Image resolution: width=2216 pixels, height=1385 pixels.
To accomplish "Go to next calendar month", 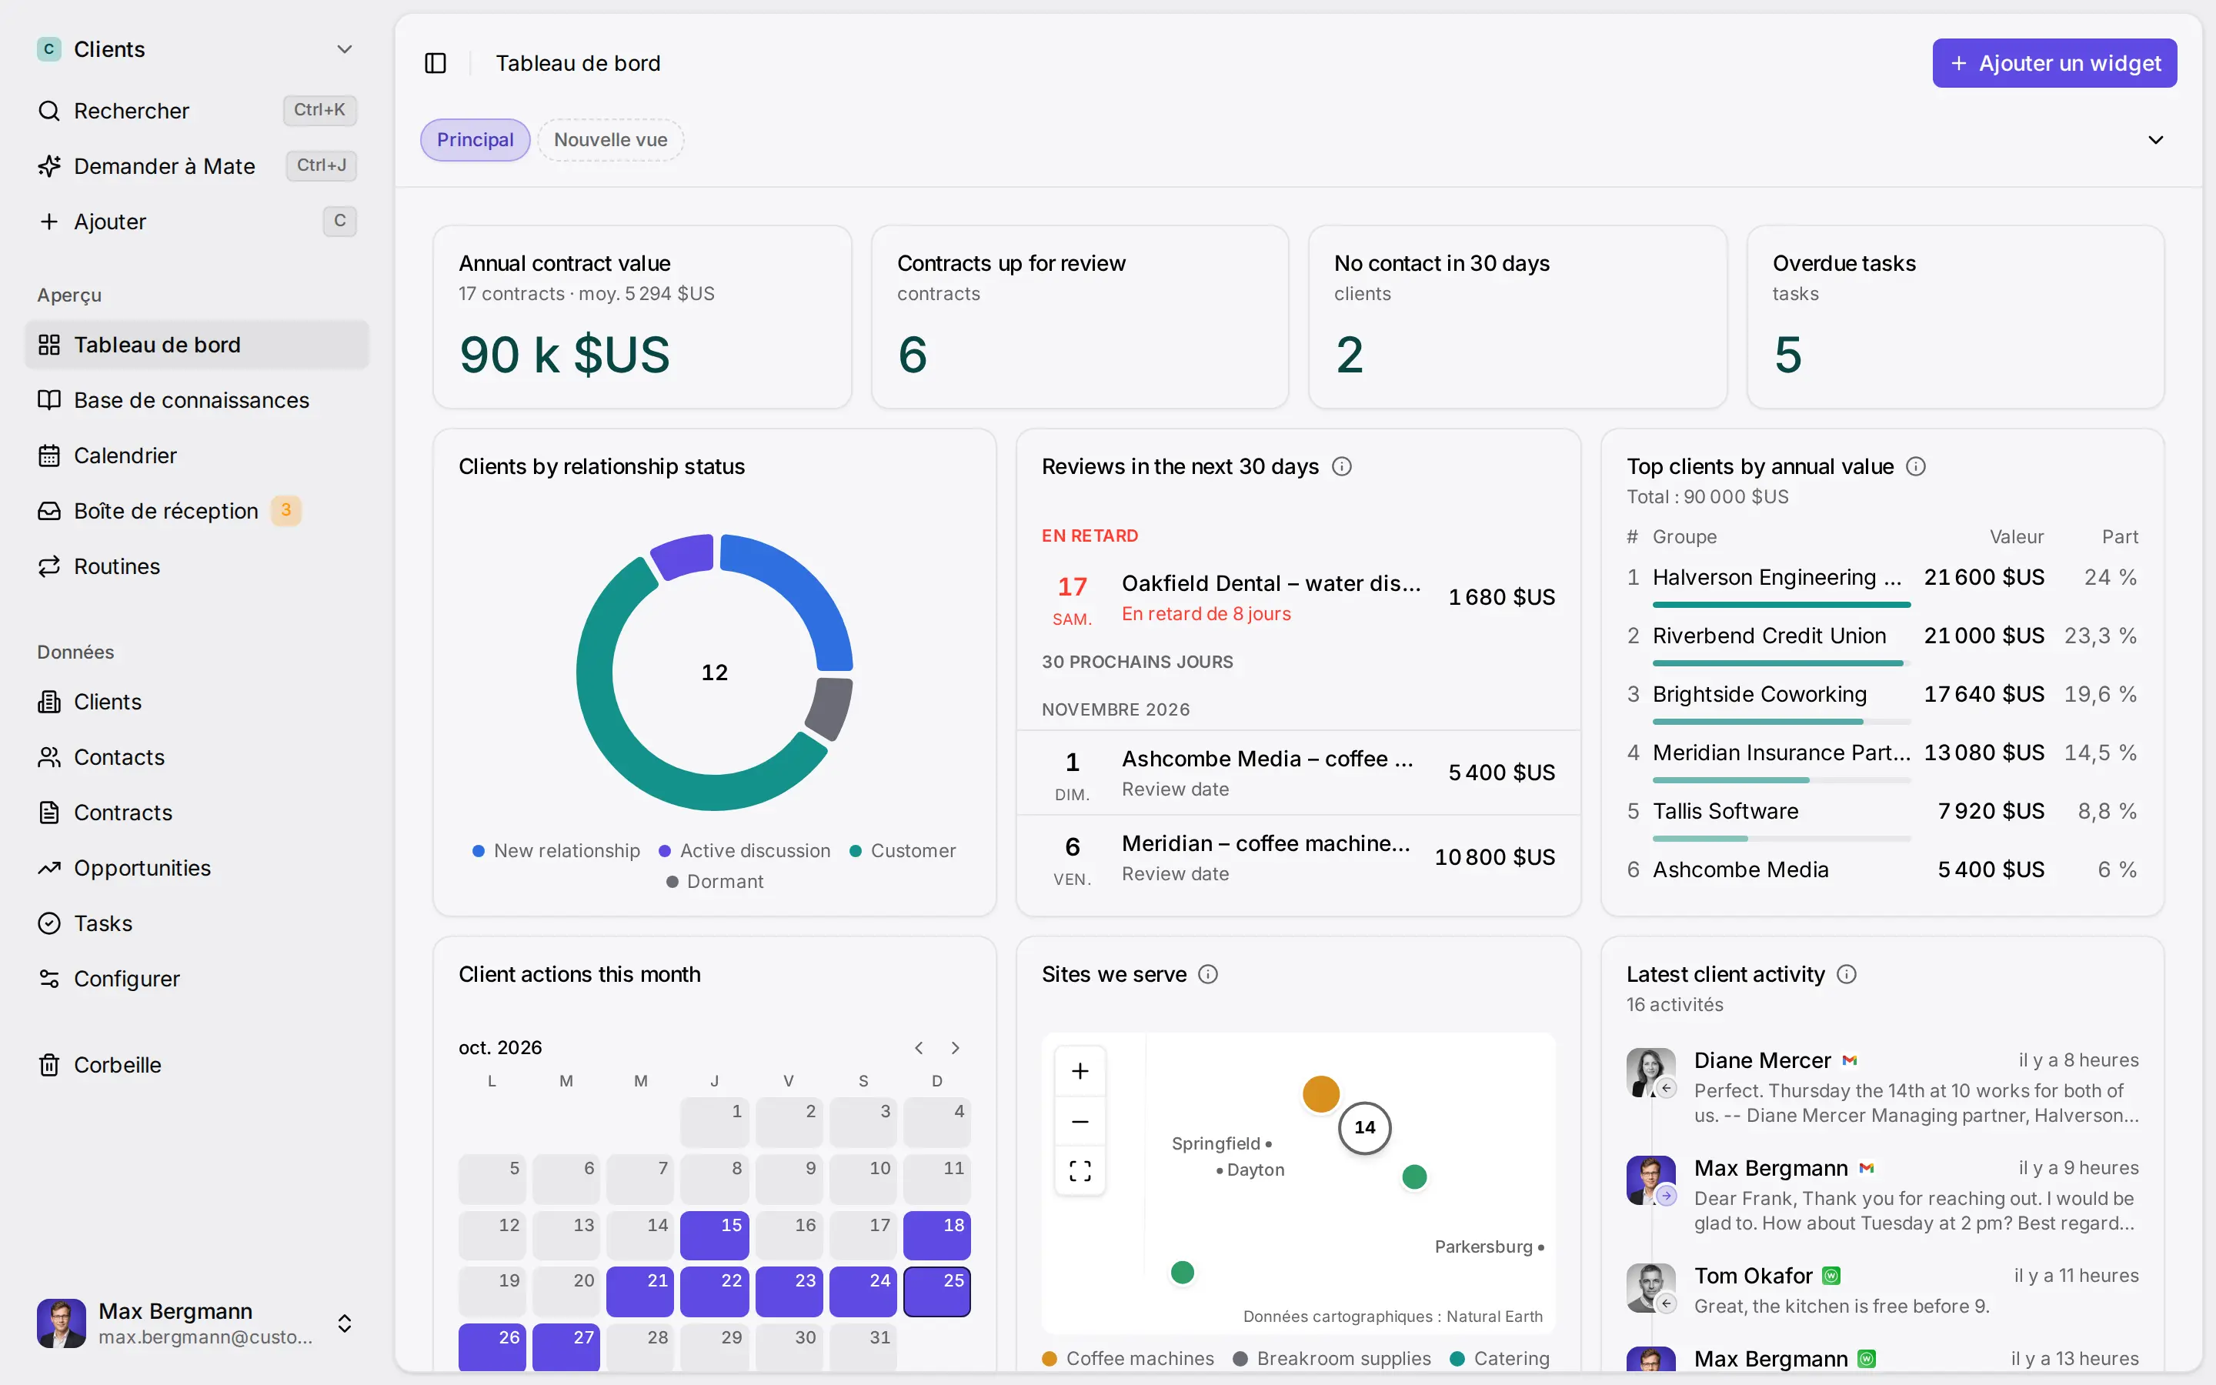I will tap(955, 1048).
